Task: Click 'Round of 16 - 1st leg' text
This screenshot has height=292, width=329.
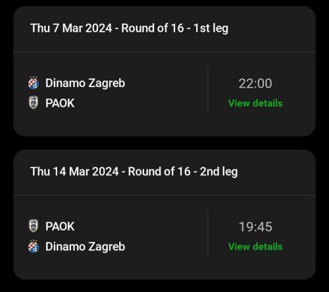Action: coord(175,28)
